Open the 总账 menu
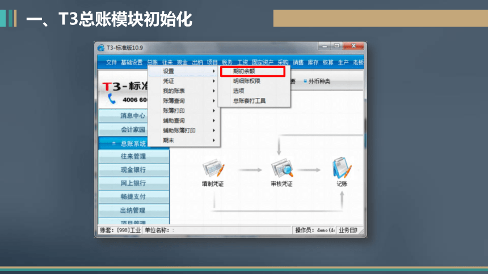488x274 pixels. (x=153, y=62)
